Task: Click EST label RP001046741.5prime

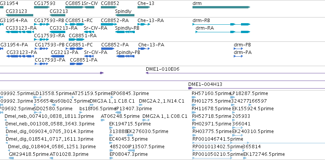Action: 218,139
